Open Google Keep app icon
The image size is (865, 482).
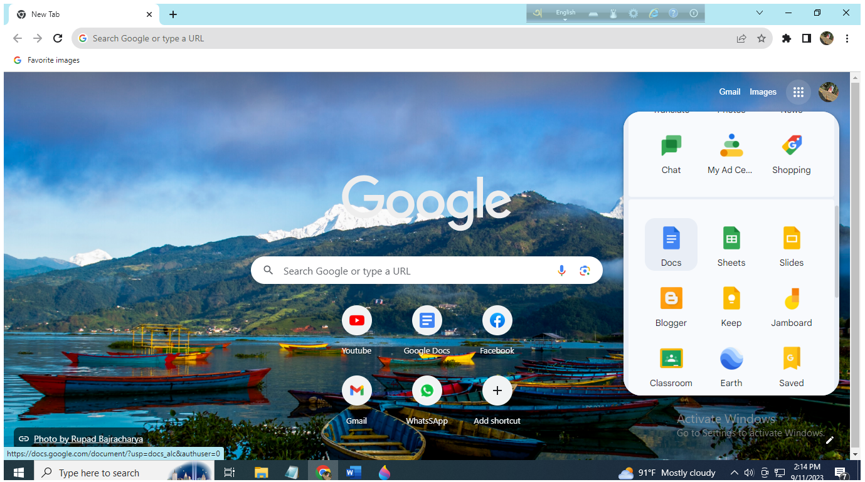[x=731, y=305]
